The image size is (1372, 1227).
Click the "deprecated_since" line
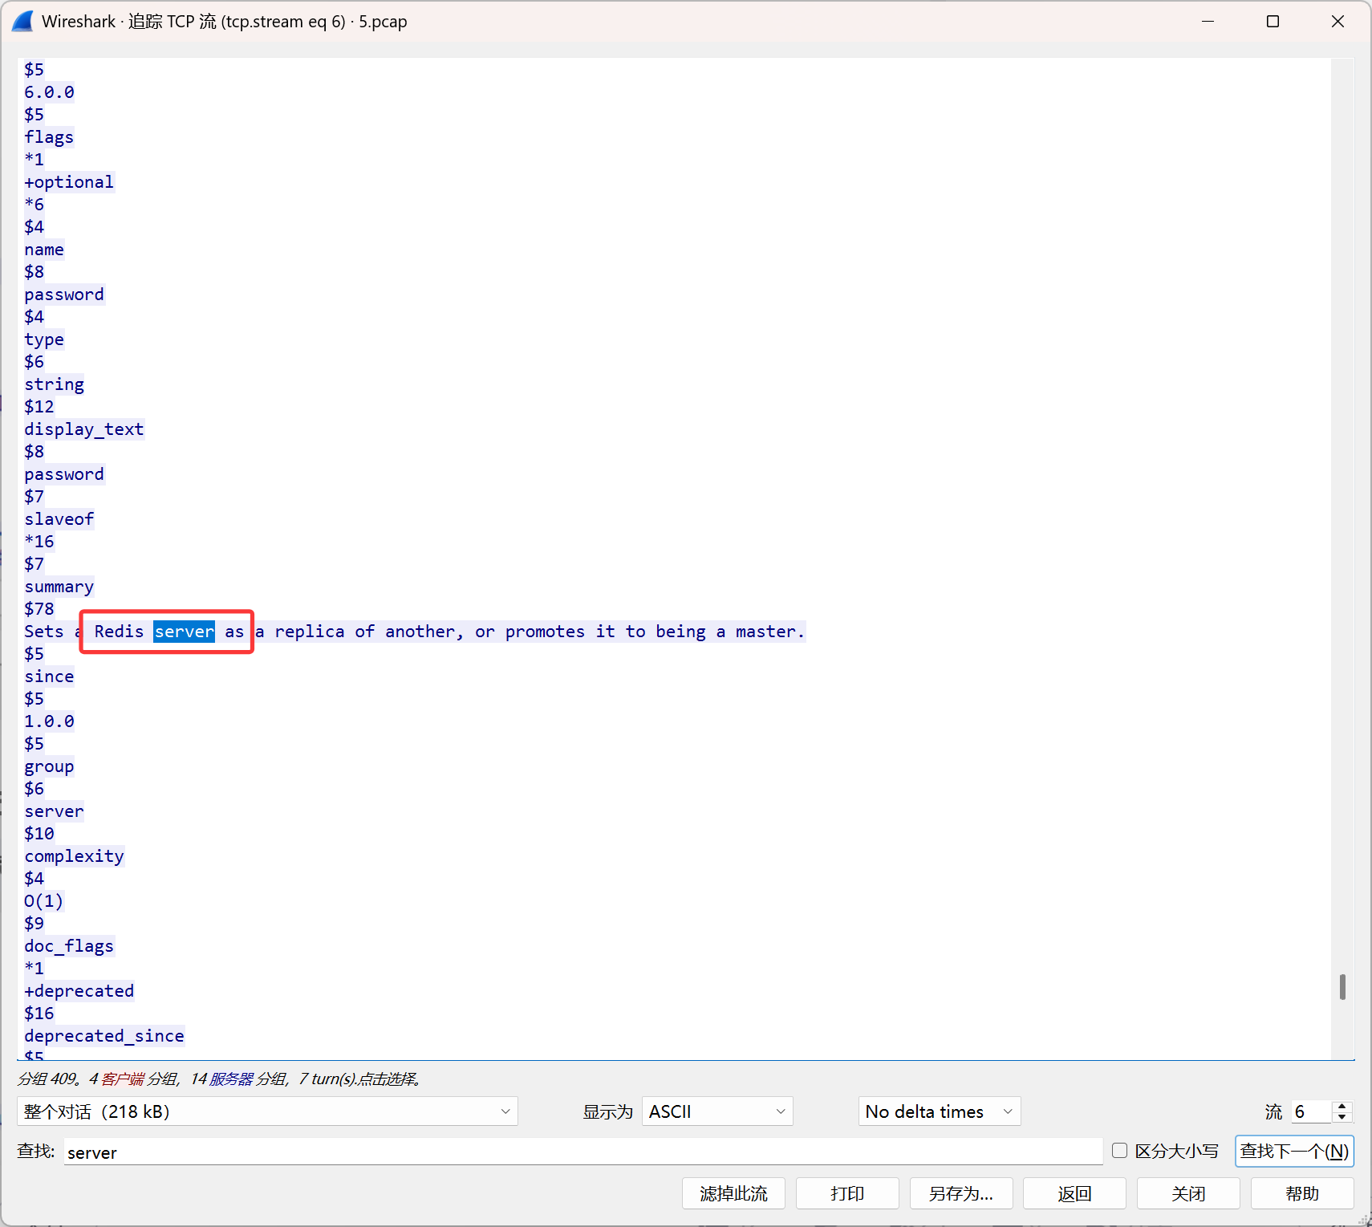104,1036
